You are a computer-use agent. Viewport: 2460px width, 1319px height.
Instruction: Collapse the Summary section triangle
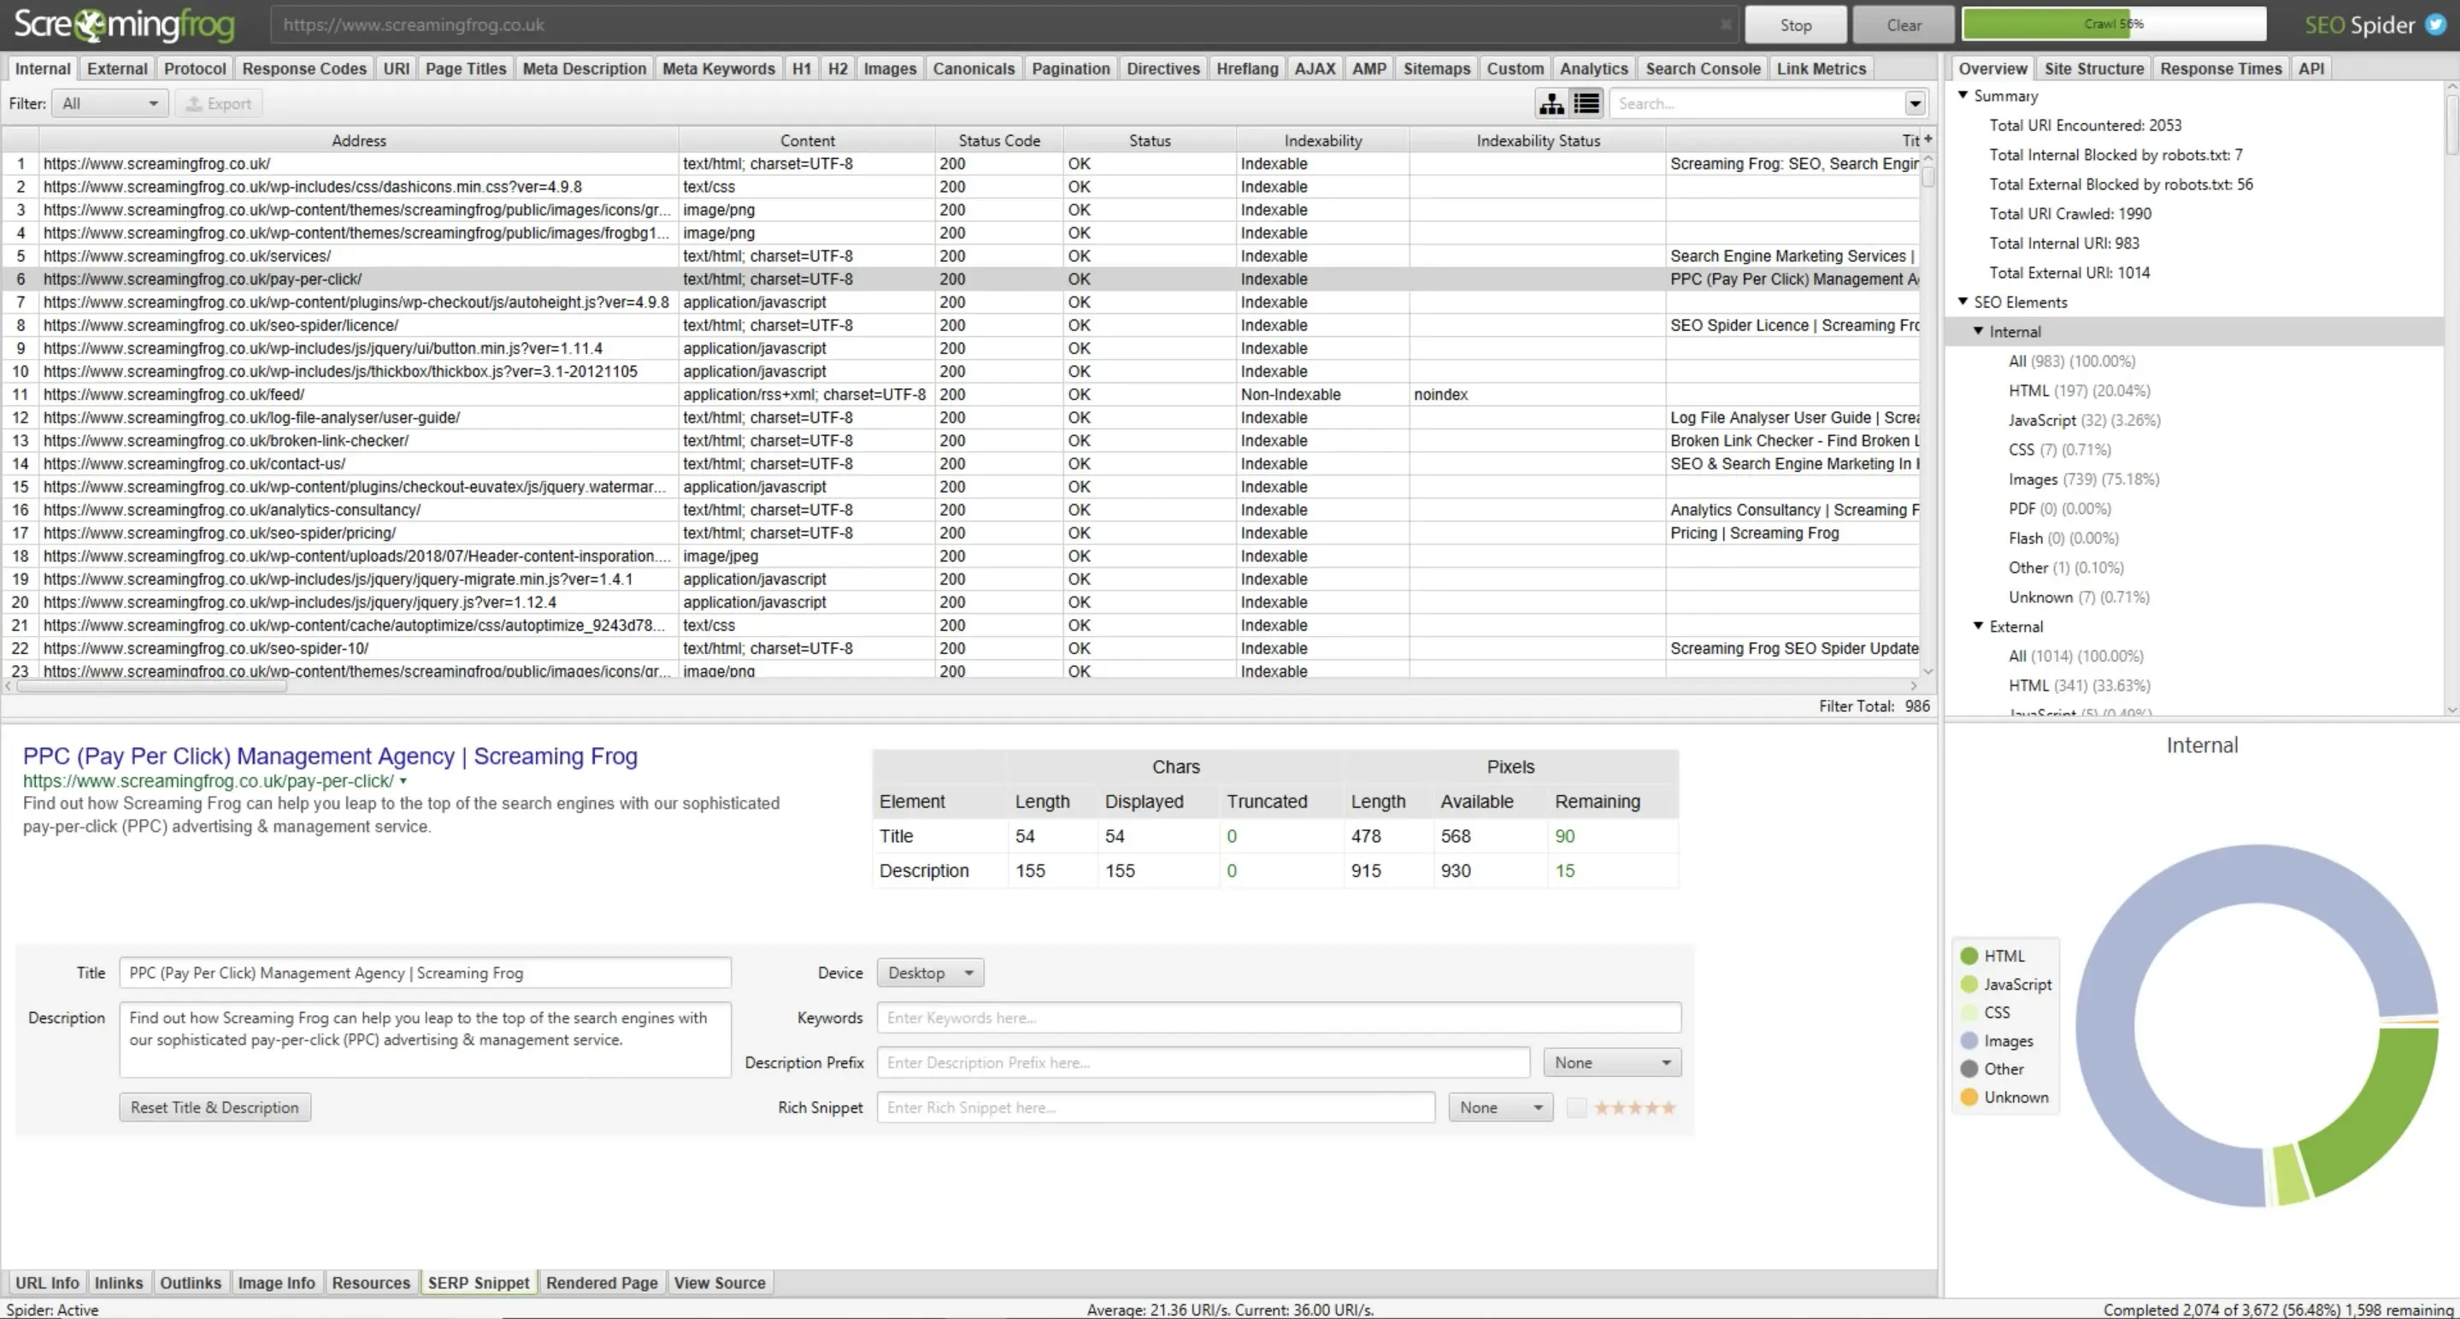[x=1963, y=96]
